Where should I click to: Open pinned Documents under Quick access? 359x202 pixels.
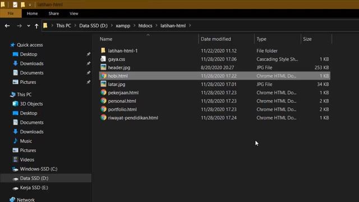pos(31,73)
